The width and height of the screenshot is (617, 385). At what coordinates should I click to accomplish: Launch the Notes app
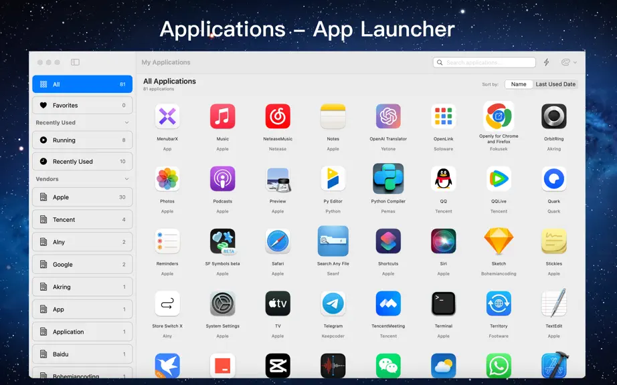(333, 116)
